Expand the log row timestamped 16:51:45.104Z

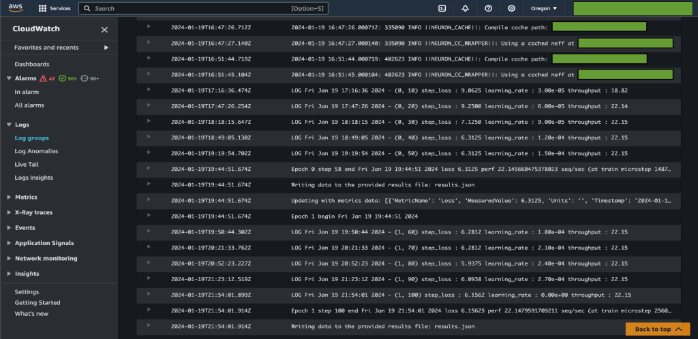point(149,74)
